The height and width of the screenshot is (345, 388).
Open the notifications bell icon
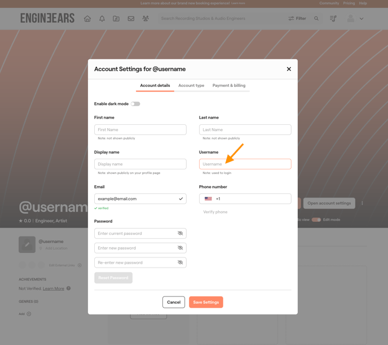[102, 19]
